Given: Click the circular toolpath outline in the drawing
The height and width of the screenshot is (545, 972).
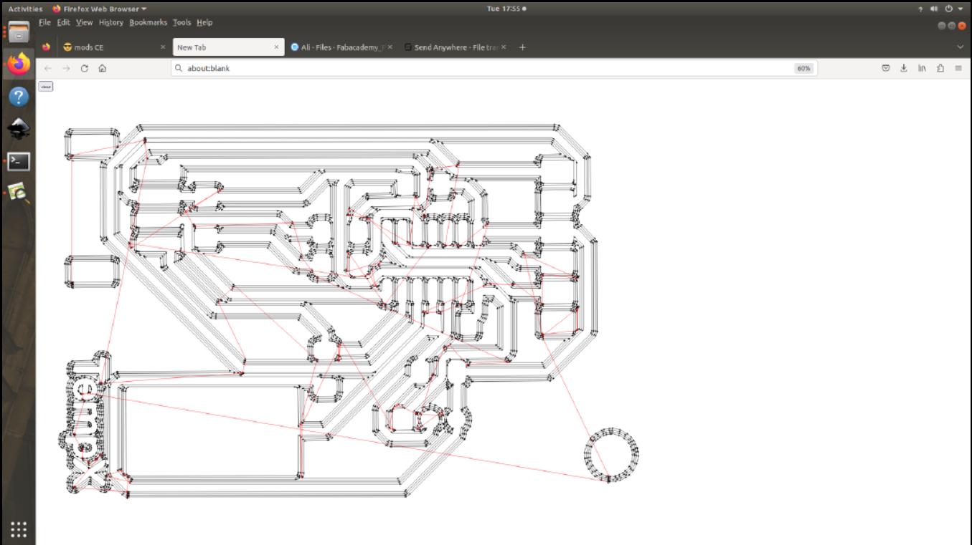Looking at the screenshot, I should pyautogui.click(x=612, y=455).
